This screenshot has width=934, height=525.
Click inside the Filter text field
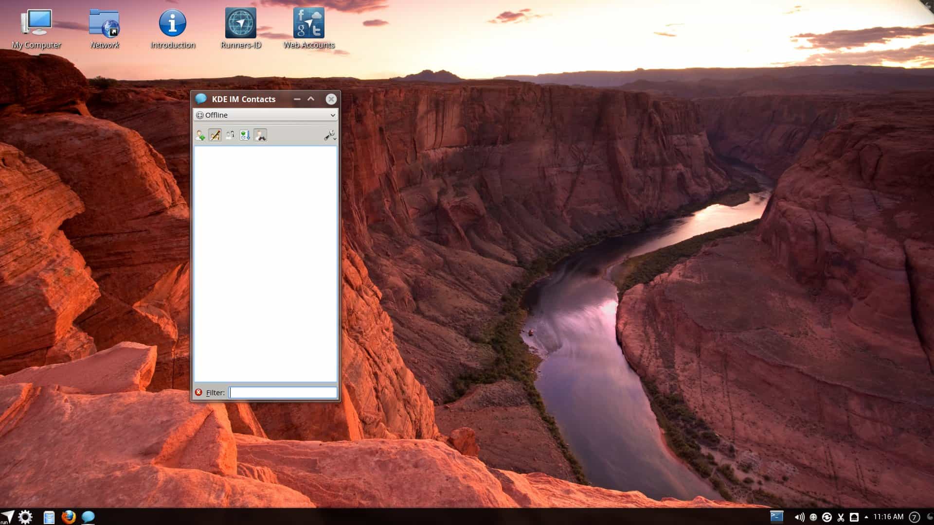click(283, 392)
